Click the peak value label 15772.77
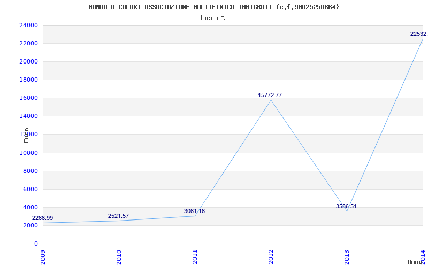Screen dimensions: 428x267 pyautogui.click(x=270, y=96)
